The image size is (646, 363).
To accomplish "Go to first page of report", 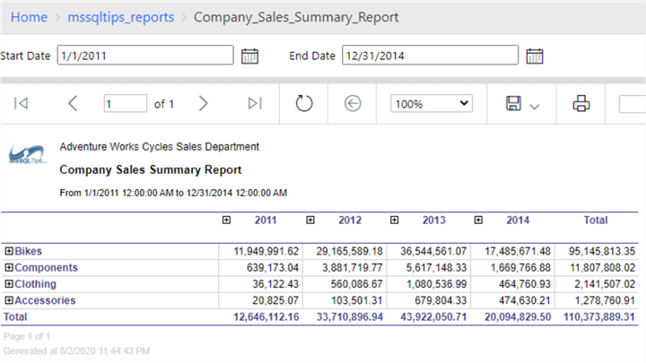I will [x=21, y=104].
